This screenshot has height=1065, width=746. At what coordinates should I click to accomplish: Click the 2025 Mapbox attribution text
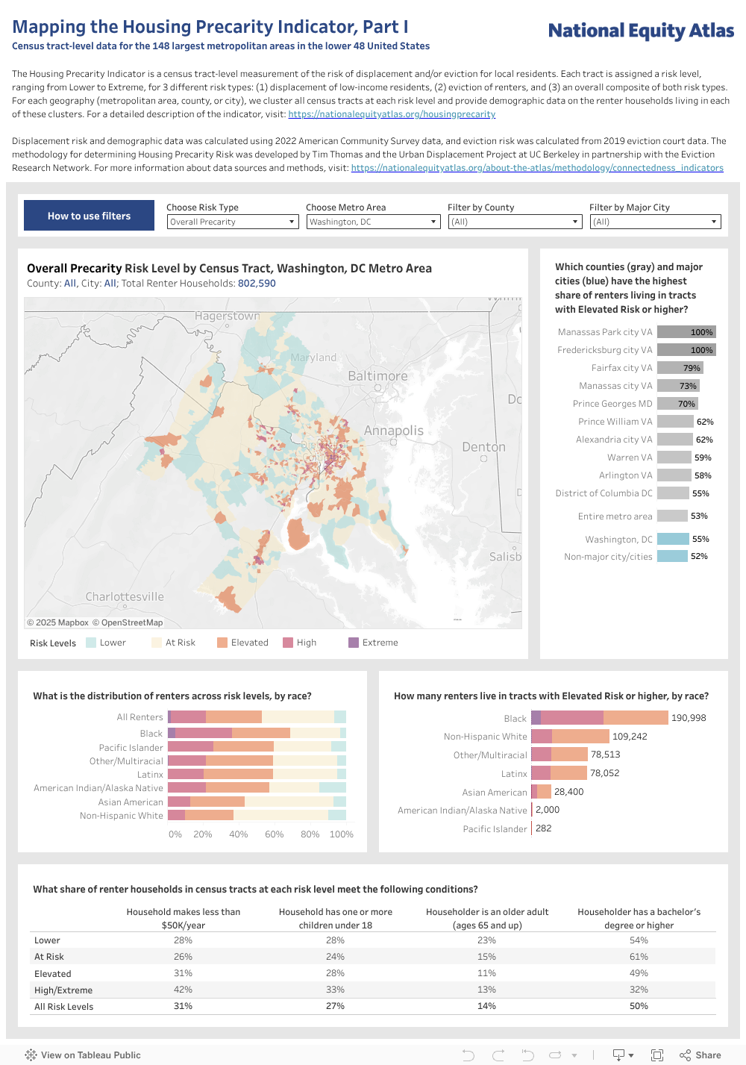click(57, 622)
